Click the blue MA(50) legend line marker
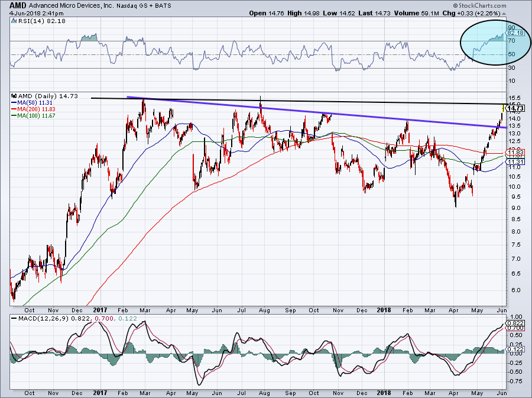 point(14,102)
